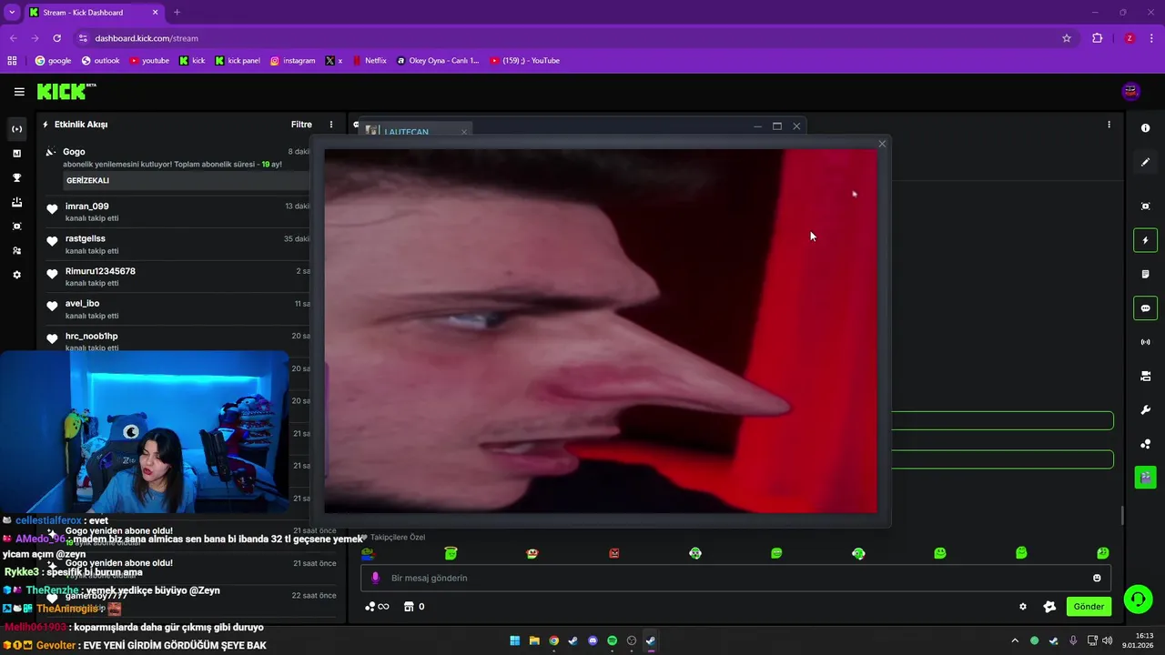Open the Windows Start button
The height and width of the screenshot is (655, 1165).
coord(515,640)
